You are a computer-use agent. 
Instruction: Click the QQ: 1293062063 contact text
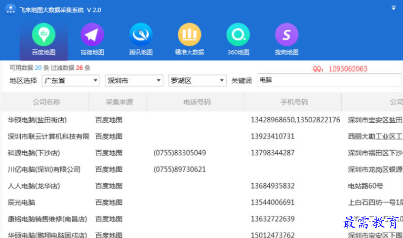pos(340,68)
